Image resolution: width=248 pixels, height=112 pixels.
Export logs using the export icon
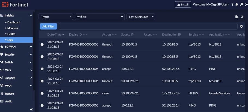pyautogui.click(x=237, y=17)
